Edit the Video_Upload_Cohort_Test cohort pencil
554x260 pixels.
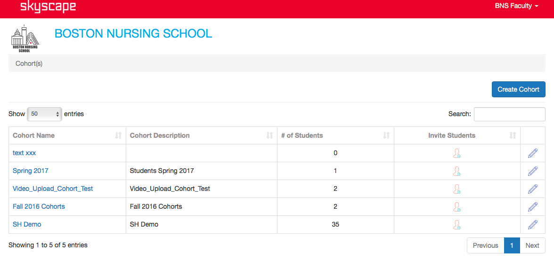click(533, 189)
